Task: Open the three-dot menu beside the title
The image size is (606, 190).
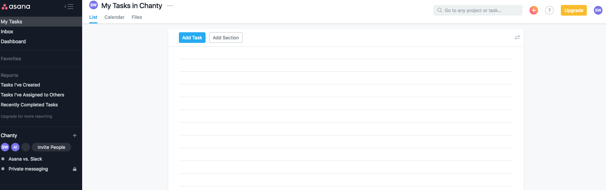Action: pos(170,6)
